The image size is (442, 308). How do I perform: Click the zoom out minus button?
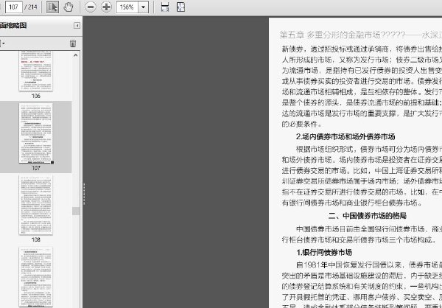tap(91, 7)
